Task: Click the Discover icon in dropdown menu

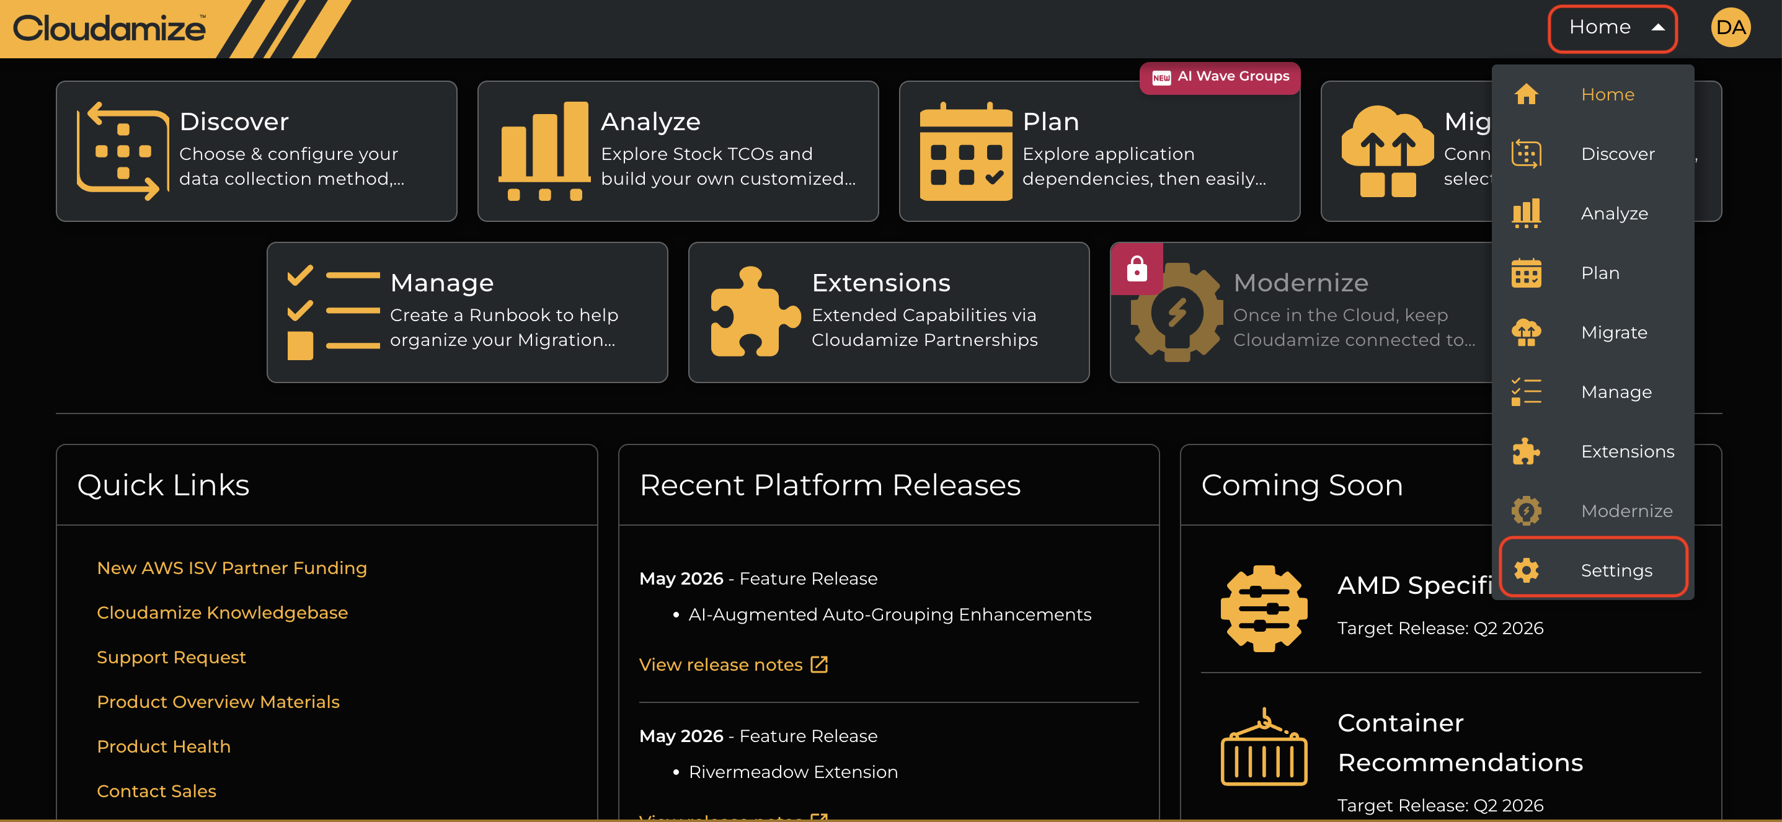Action: click(x=1526, y=154)
